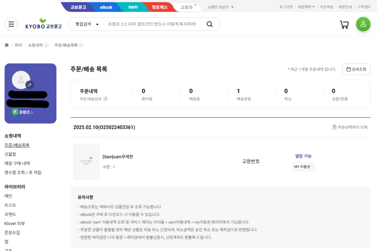377x251 pixels.
Task: Click 준비중 count 0
Action: (x=143, y=91)
